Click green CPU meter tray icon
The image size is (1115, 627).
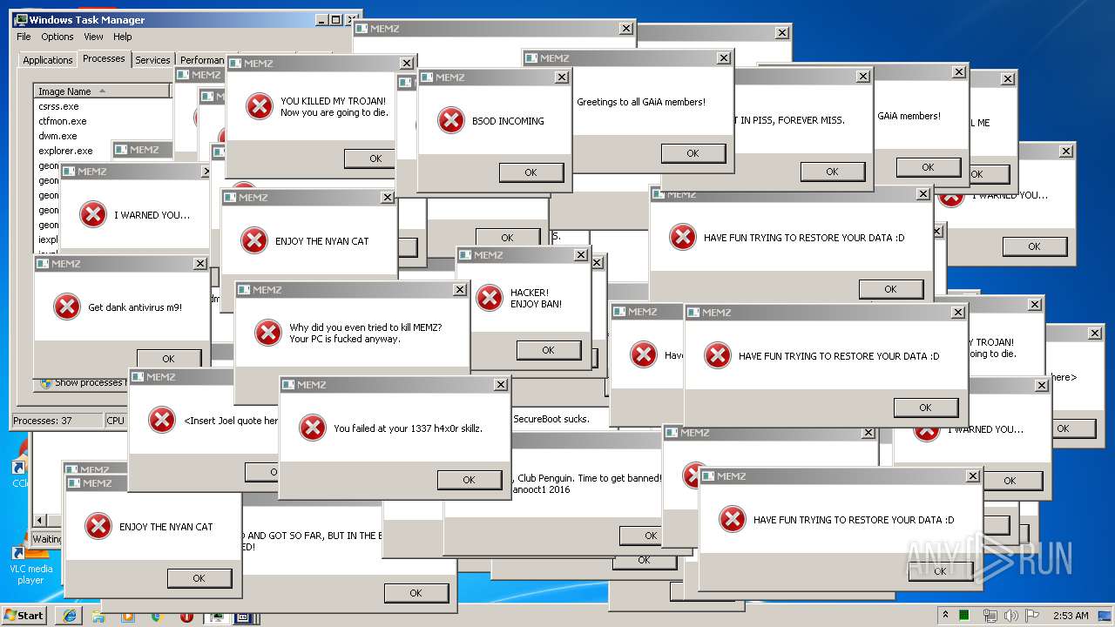click(965, 616)
